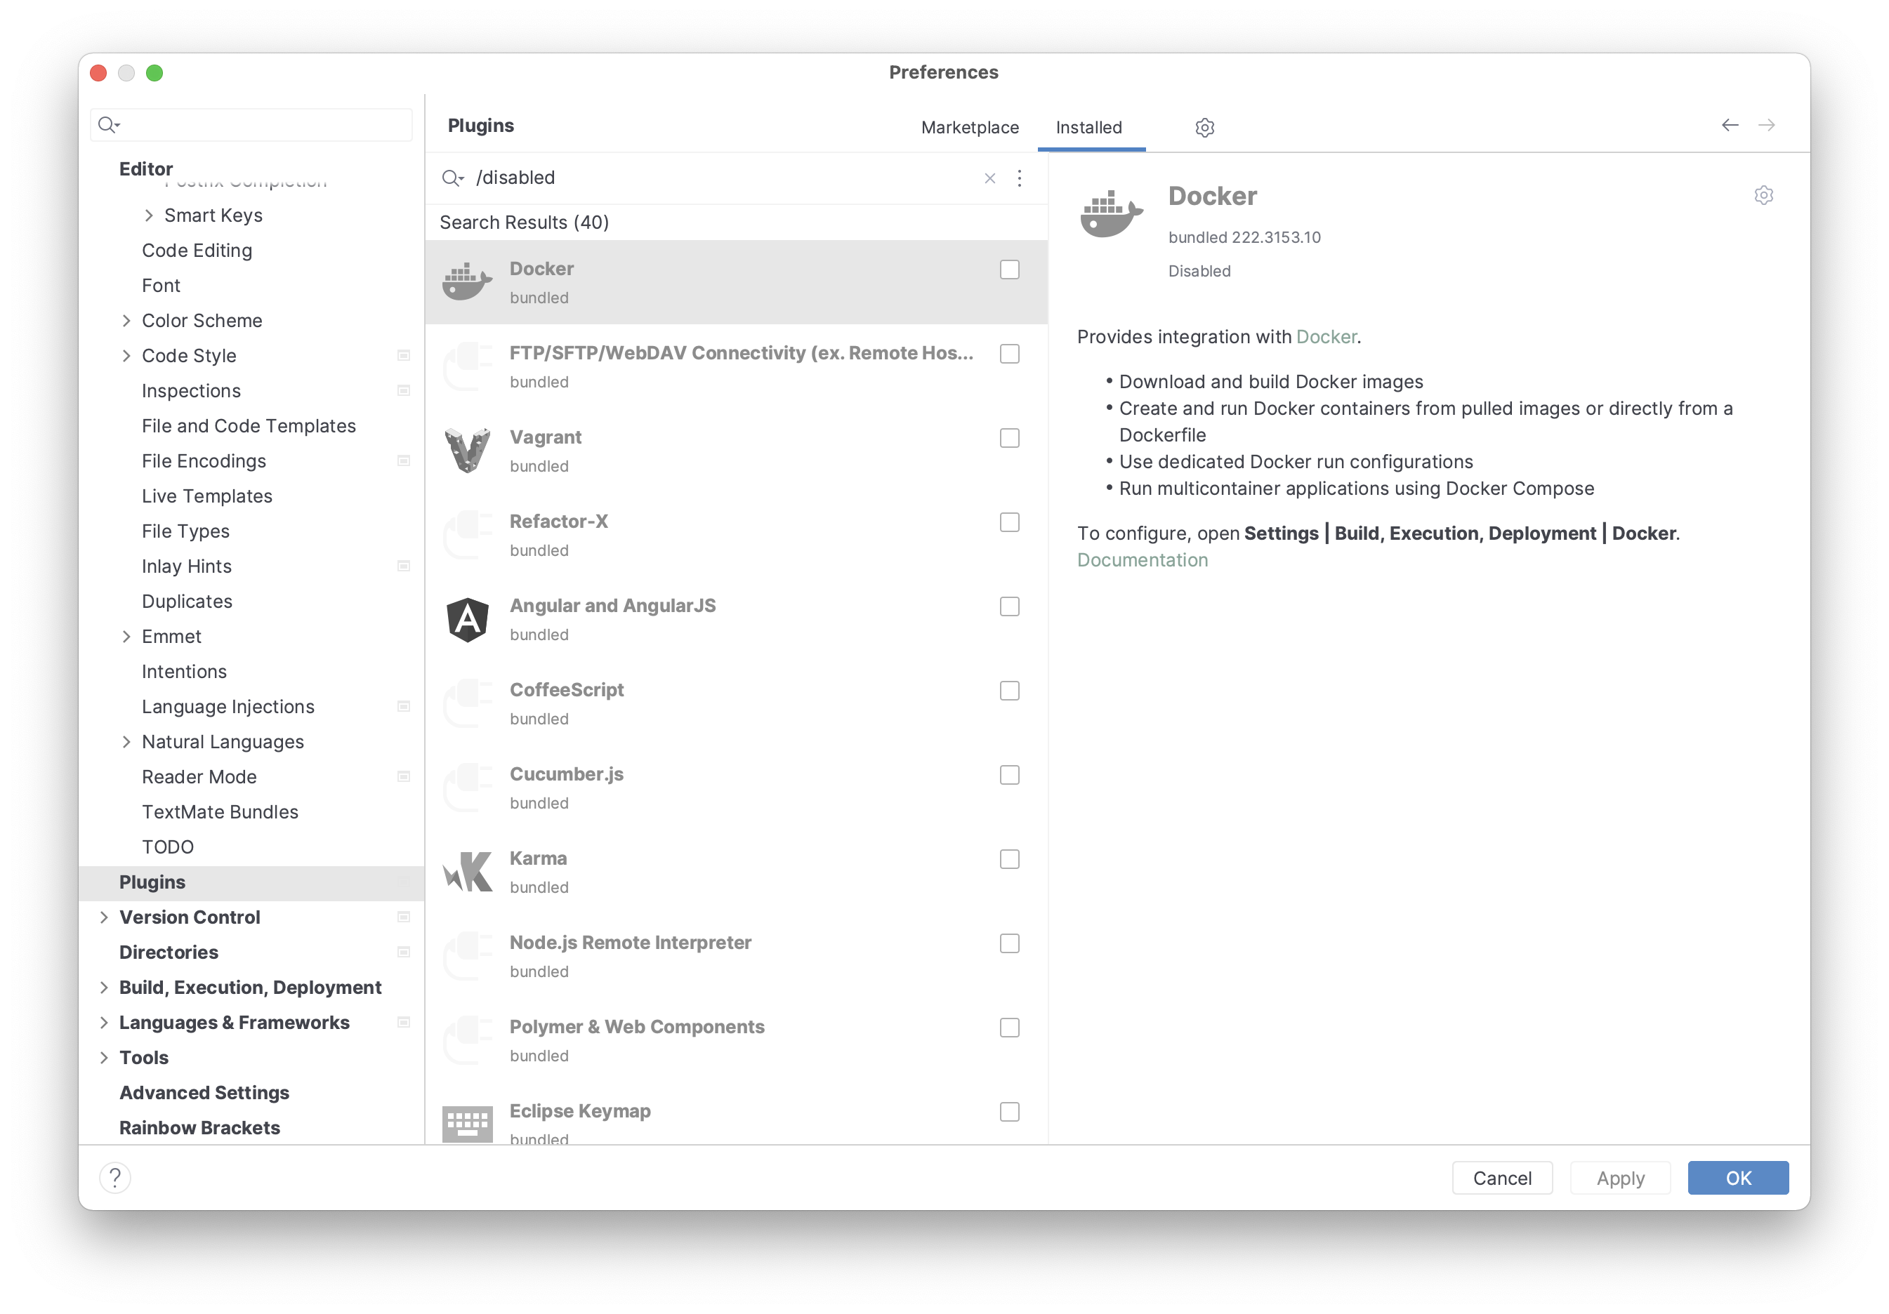Check the CoffeeScript plugin checkbox
1889x1314 pixels.
coord(1010,691)
